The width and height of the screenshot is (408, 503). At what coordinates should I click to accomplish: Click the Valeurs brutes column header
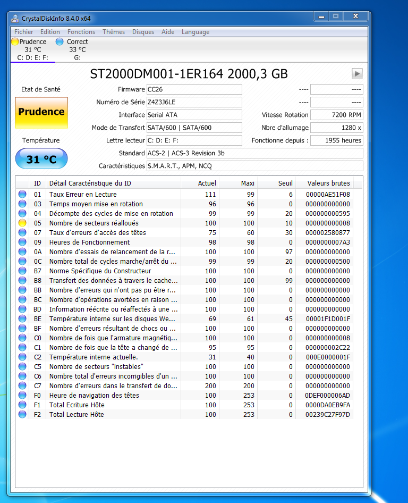[325, 183]
